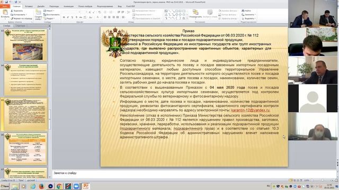
Task: Close the slides thumbnail pane
Action: pyautogui.click(x=49, y=26)
